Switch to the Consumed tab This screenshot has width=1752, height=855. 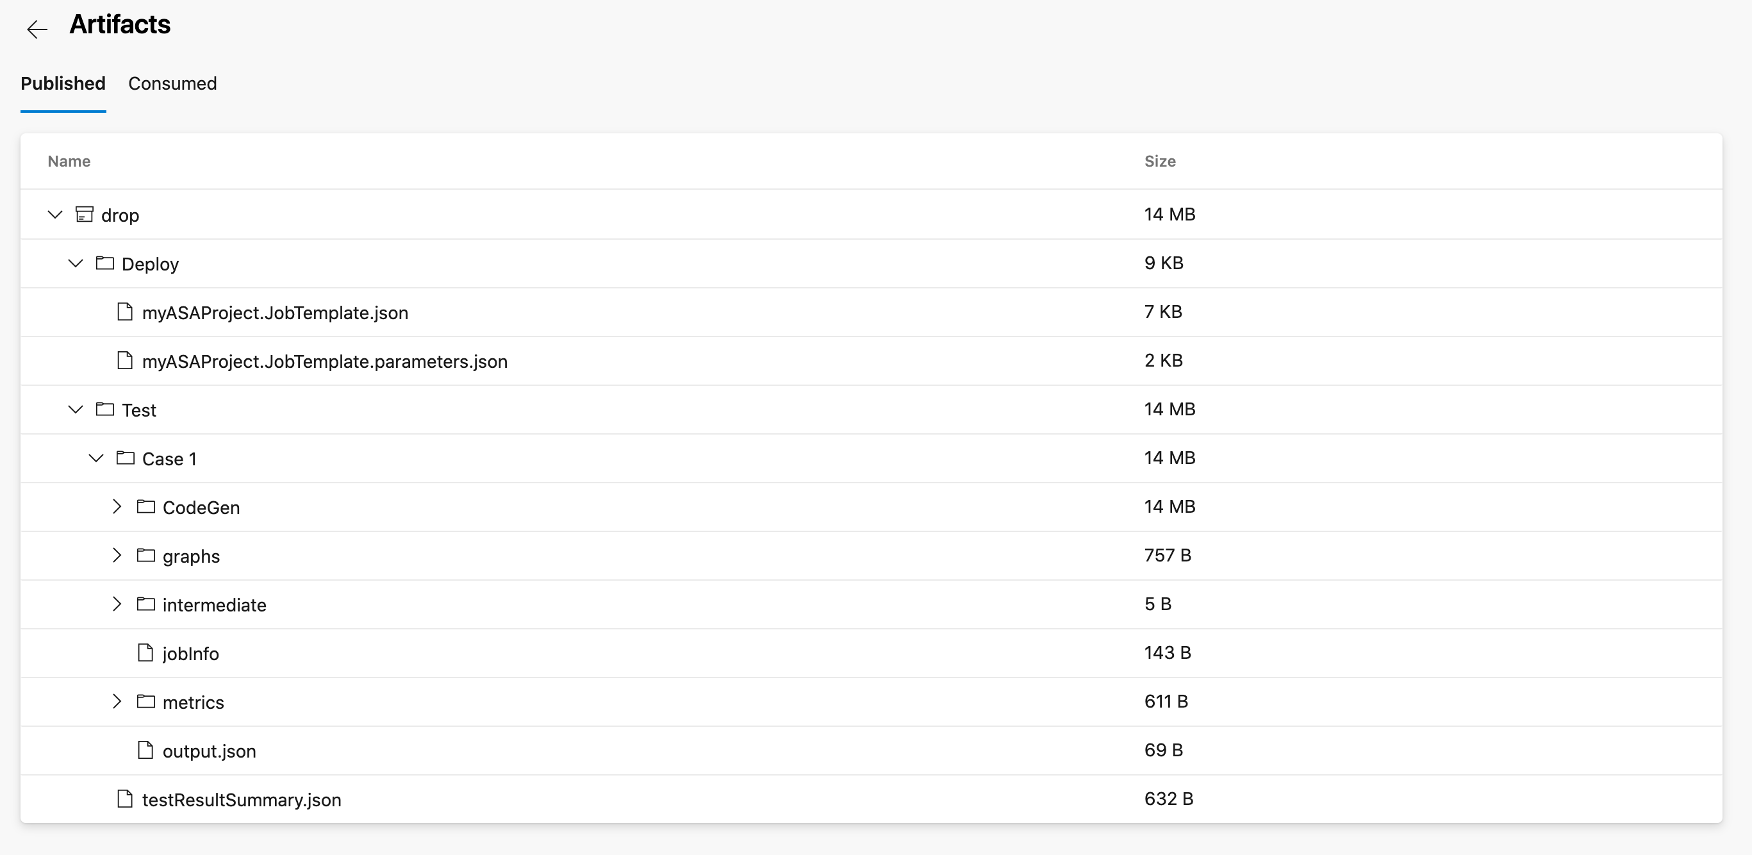click(x=172, y=84)
